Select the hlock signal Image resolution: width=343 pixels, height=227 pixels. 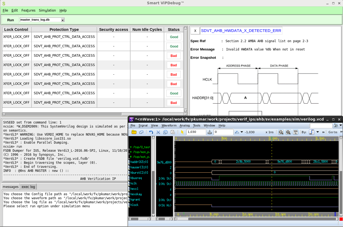[x=134, y=205]
